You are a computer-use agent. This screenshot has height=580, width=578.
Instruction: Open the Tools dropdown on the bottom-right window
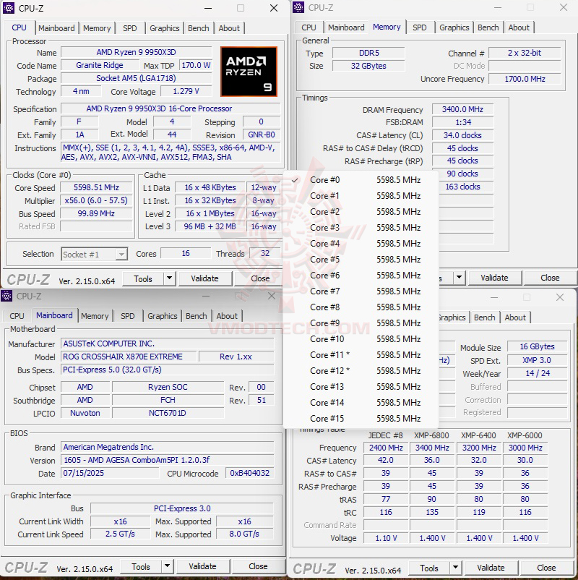(x=435, y=568)
